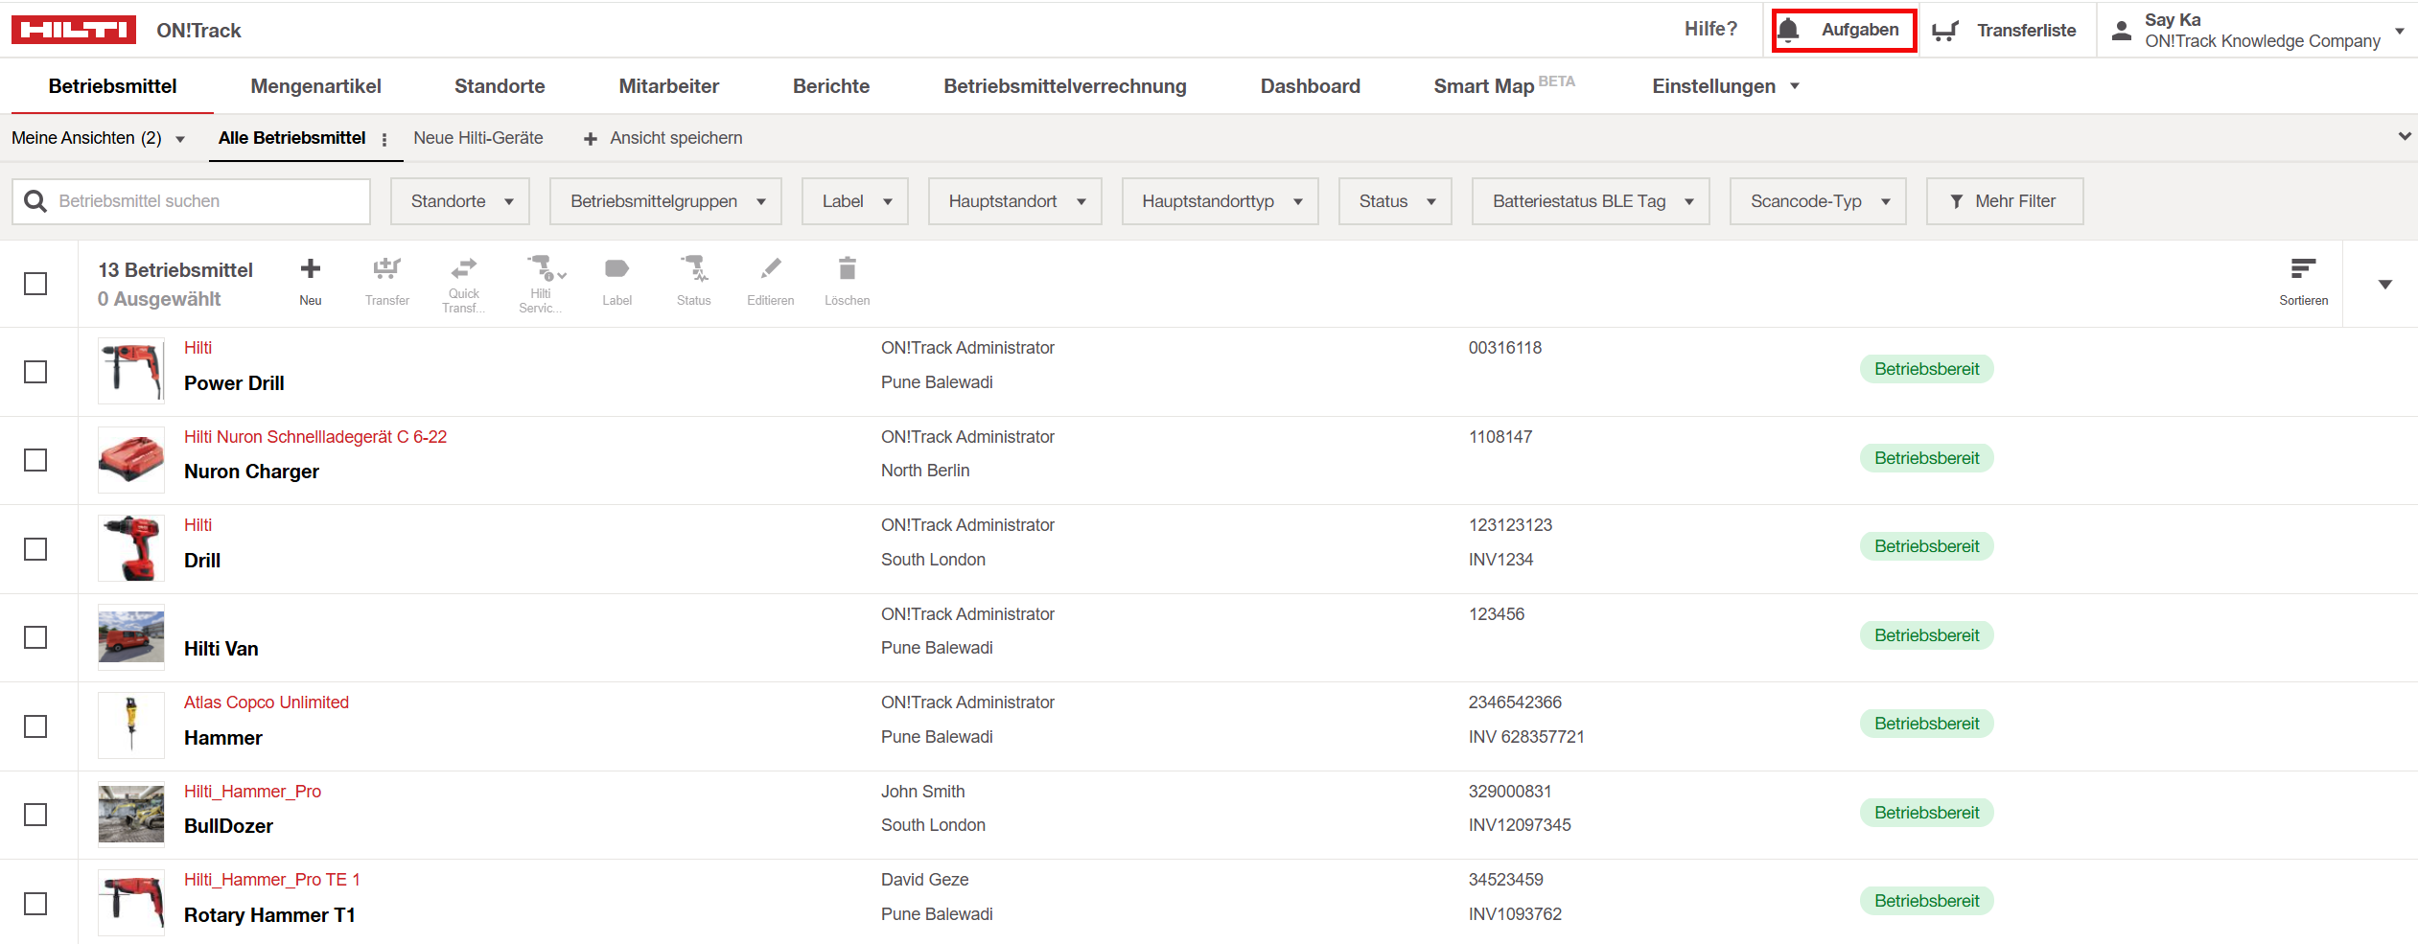This screenshot has width=2418, height=944.
Task: Switch to the Mitarbeiter tab
Action: coord(668,86)
